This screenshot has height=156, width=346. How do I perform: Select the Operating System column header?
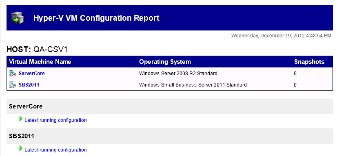(x=165, y=62)
